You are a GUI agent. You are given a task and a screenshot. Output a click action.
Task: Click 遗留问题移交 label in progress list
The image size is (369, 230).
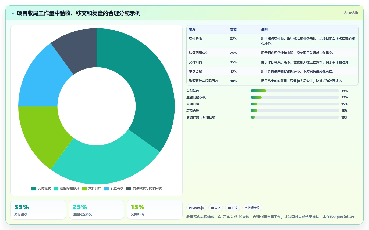coord(196,97)
